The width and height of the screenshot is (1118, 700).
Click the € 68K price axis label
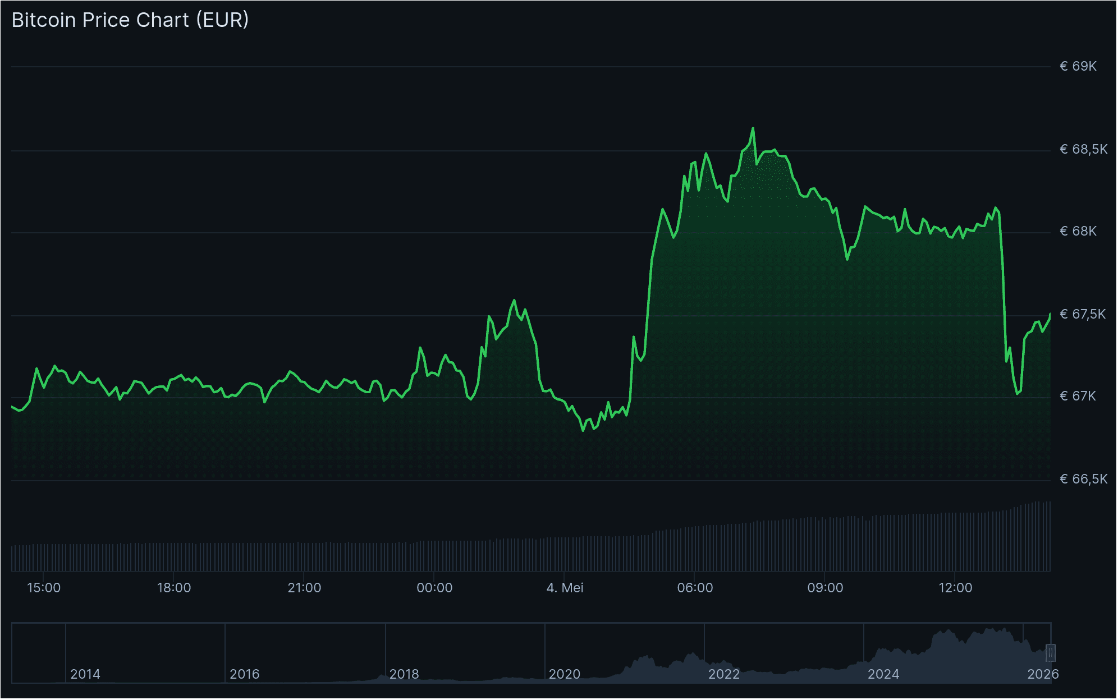coord(1078,231)
